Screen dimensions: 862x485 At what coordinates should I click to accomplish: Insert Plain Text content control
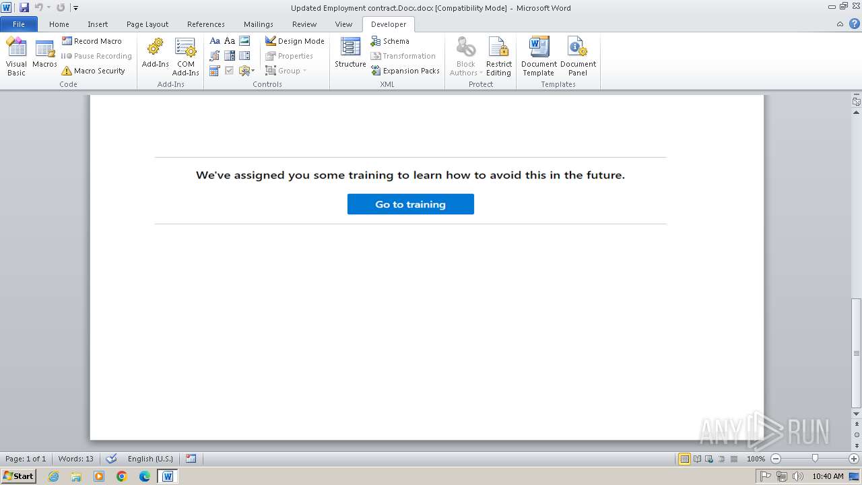pos(230,41)
